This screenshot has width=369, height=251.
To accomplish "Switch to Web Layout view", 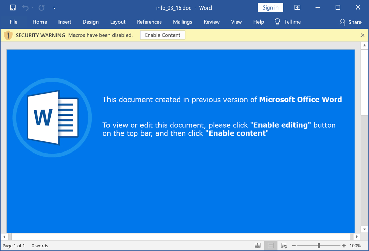I will 284,246.
